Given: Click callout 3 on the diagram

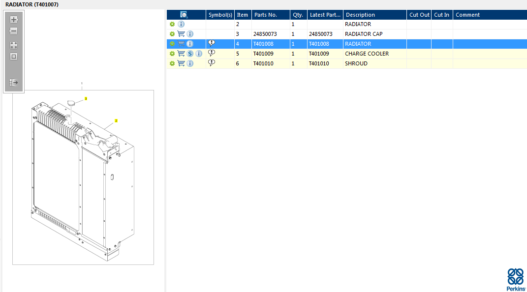Looking at the screenshot, I should [x=86, y=99].
